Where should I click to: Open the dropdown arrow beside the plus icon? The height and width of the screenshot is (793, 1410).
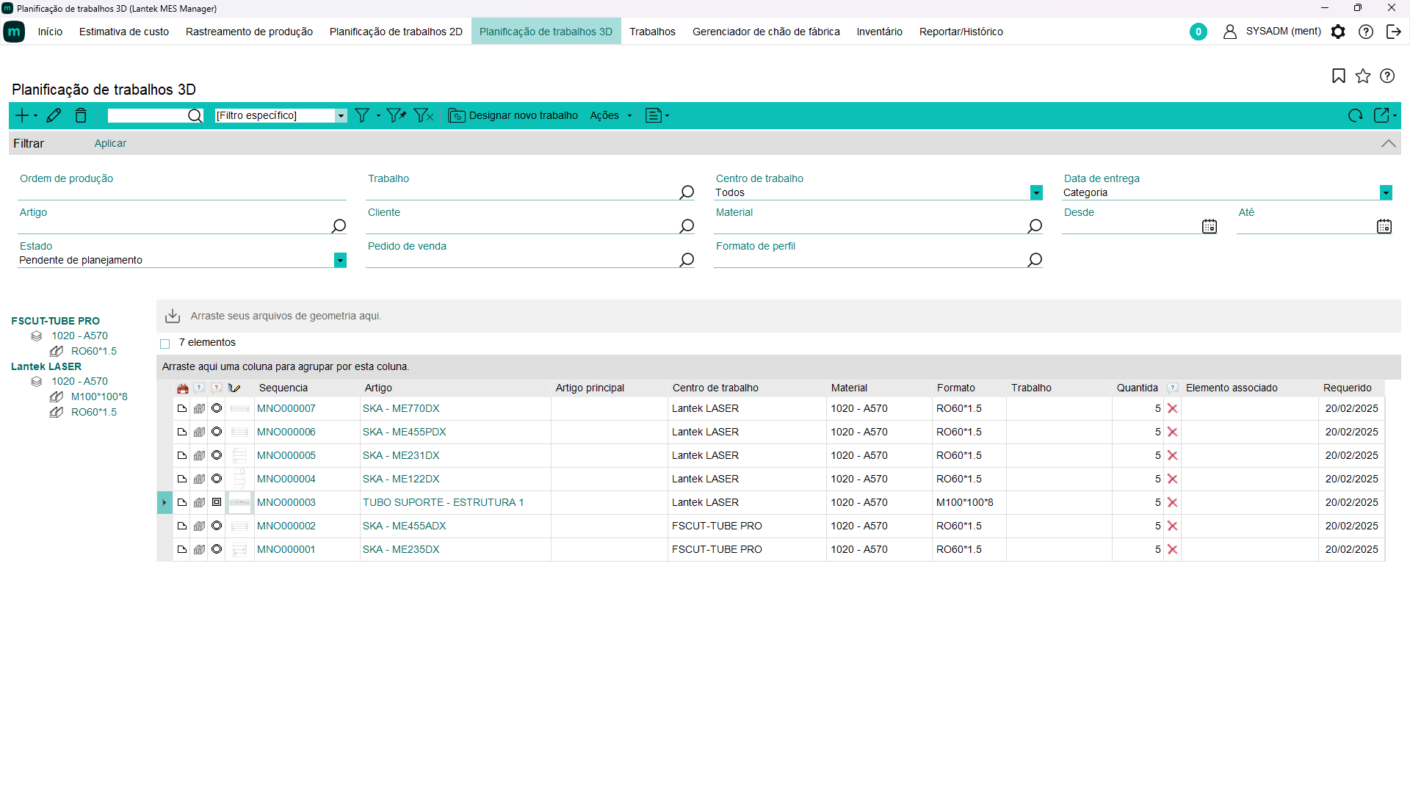pos(35,116)
